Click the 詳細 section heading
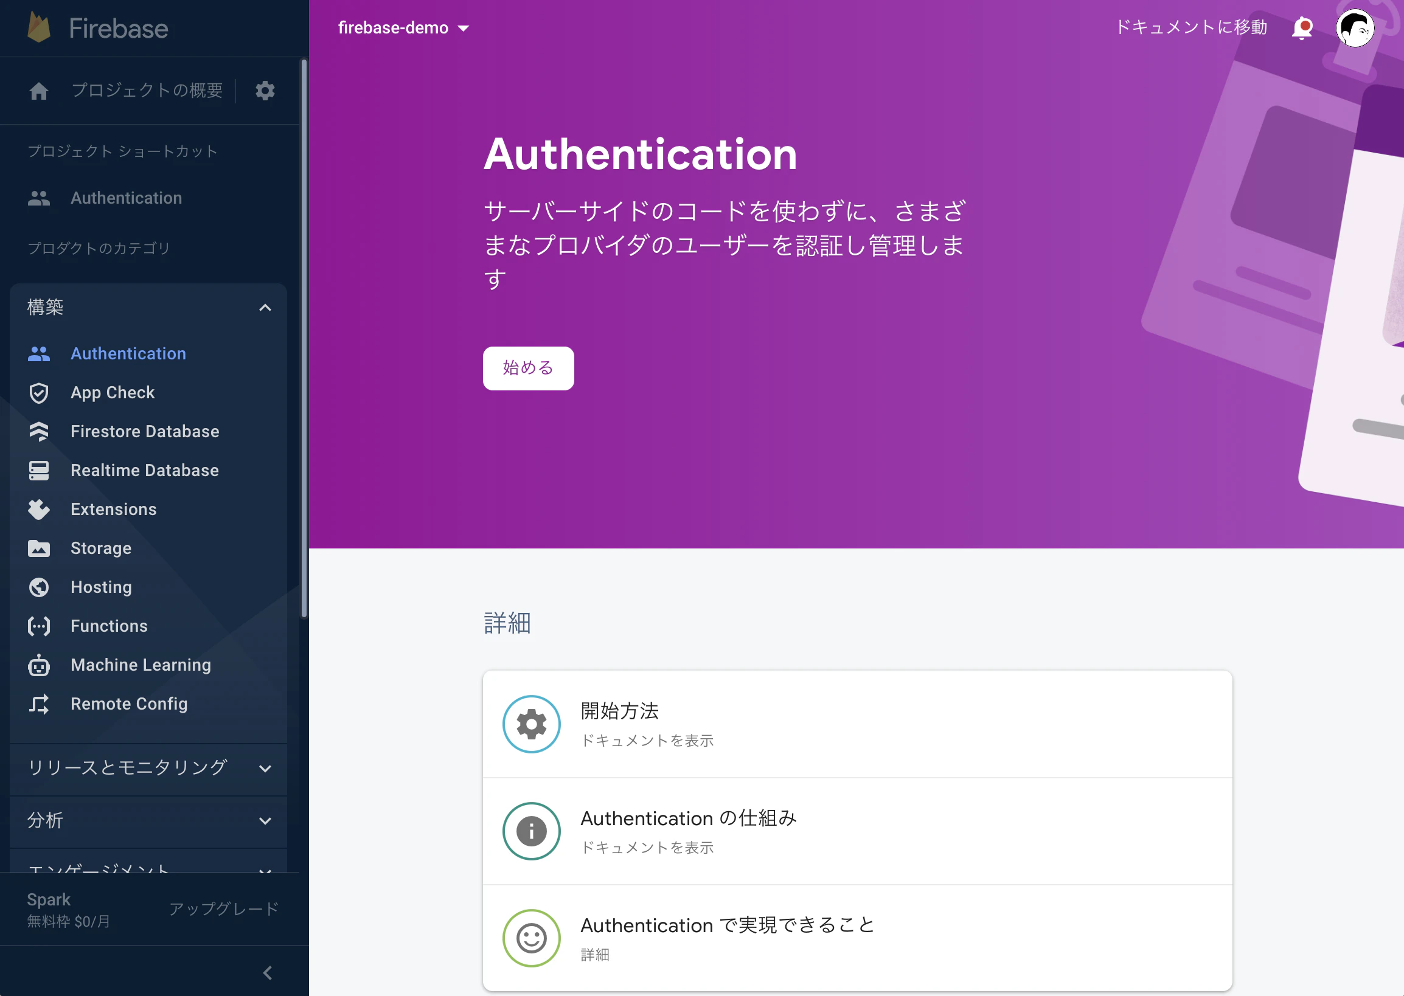Viewport: 1404px width, 996px height. [507, 623]
